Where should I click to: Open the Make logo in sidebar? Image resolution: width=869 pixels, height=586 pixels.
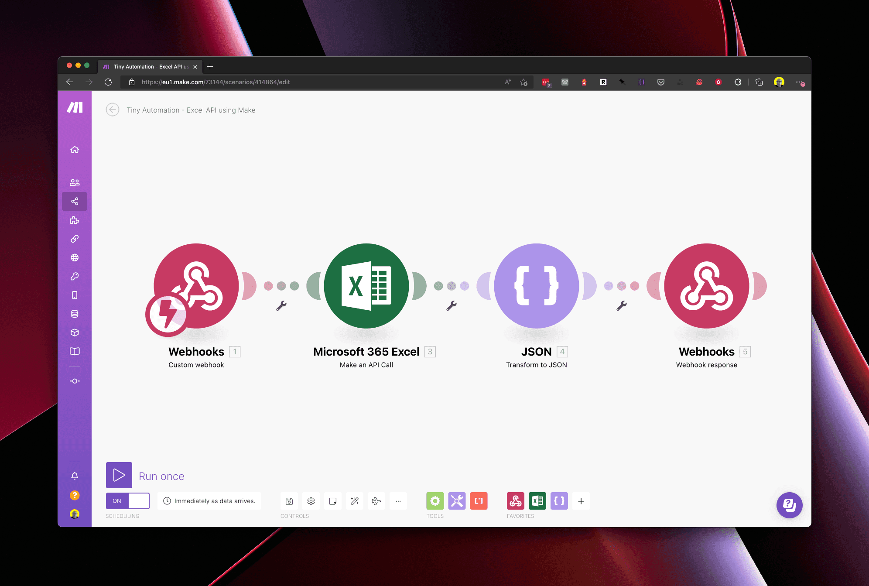click(x=75, y=107)
